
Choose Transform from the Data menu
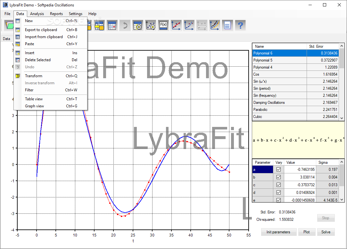click(51, 76)
